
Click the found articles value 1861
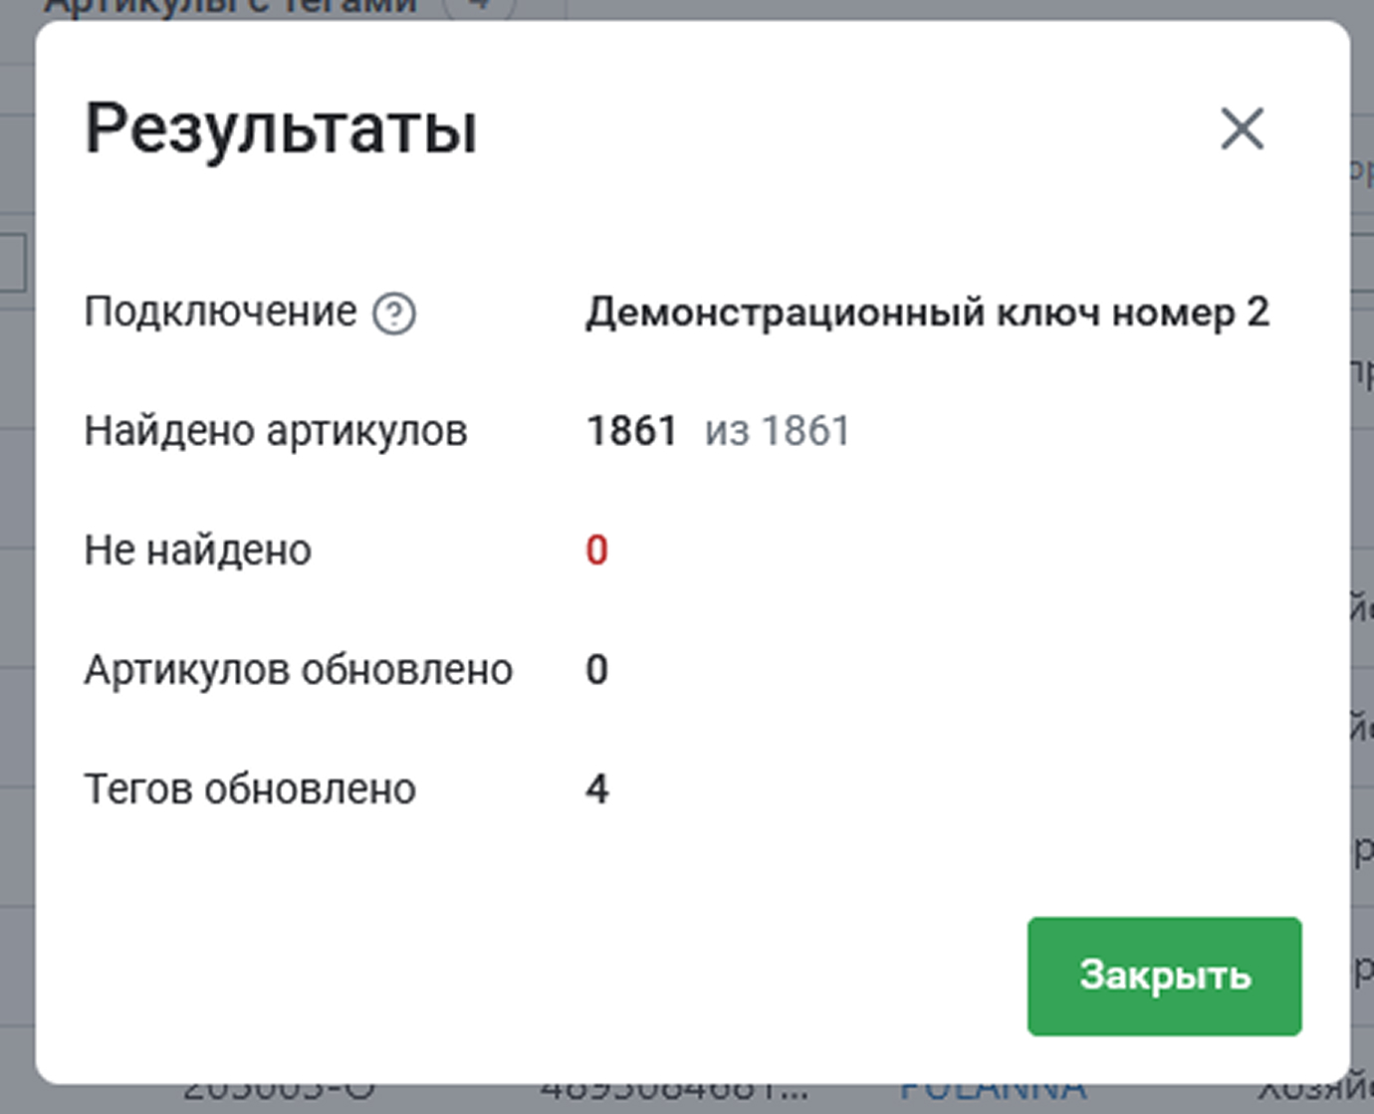point(631,431)
